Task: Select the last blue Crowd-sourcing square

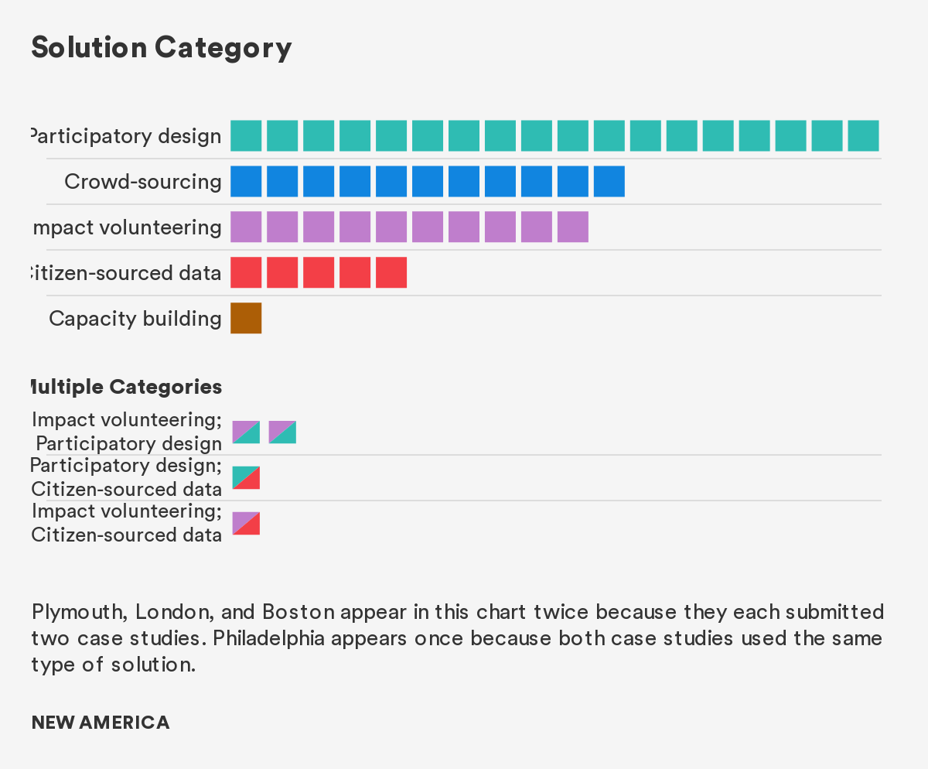Action: (609, 181)
